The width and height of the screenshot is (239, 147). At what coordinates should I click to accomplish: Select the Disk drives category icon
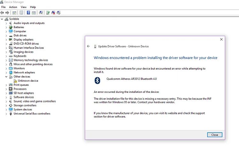pos(11,35)
